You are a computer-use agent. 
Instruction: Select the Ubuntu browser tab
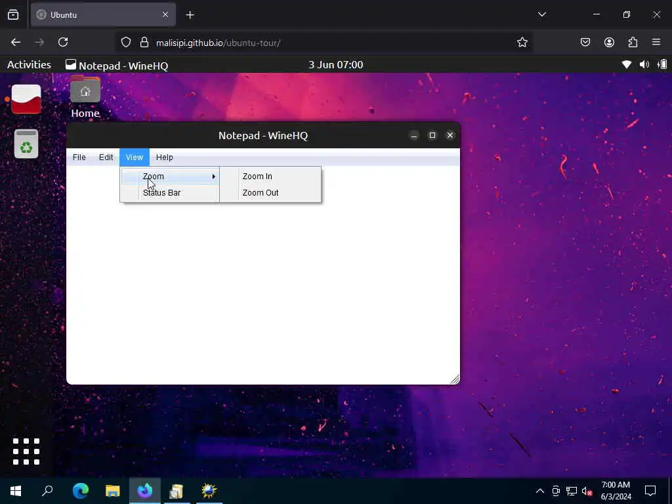point(103,15)
